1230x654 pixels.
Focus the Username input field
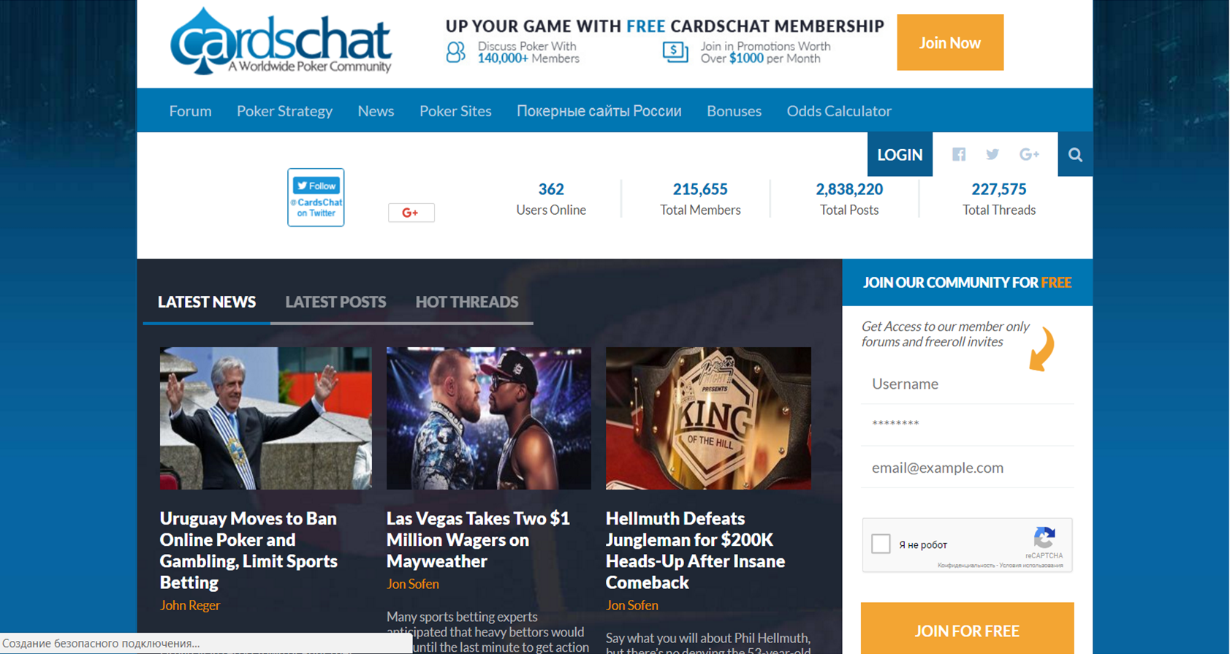point(967,384)
